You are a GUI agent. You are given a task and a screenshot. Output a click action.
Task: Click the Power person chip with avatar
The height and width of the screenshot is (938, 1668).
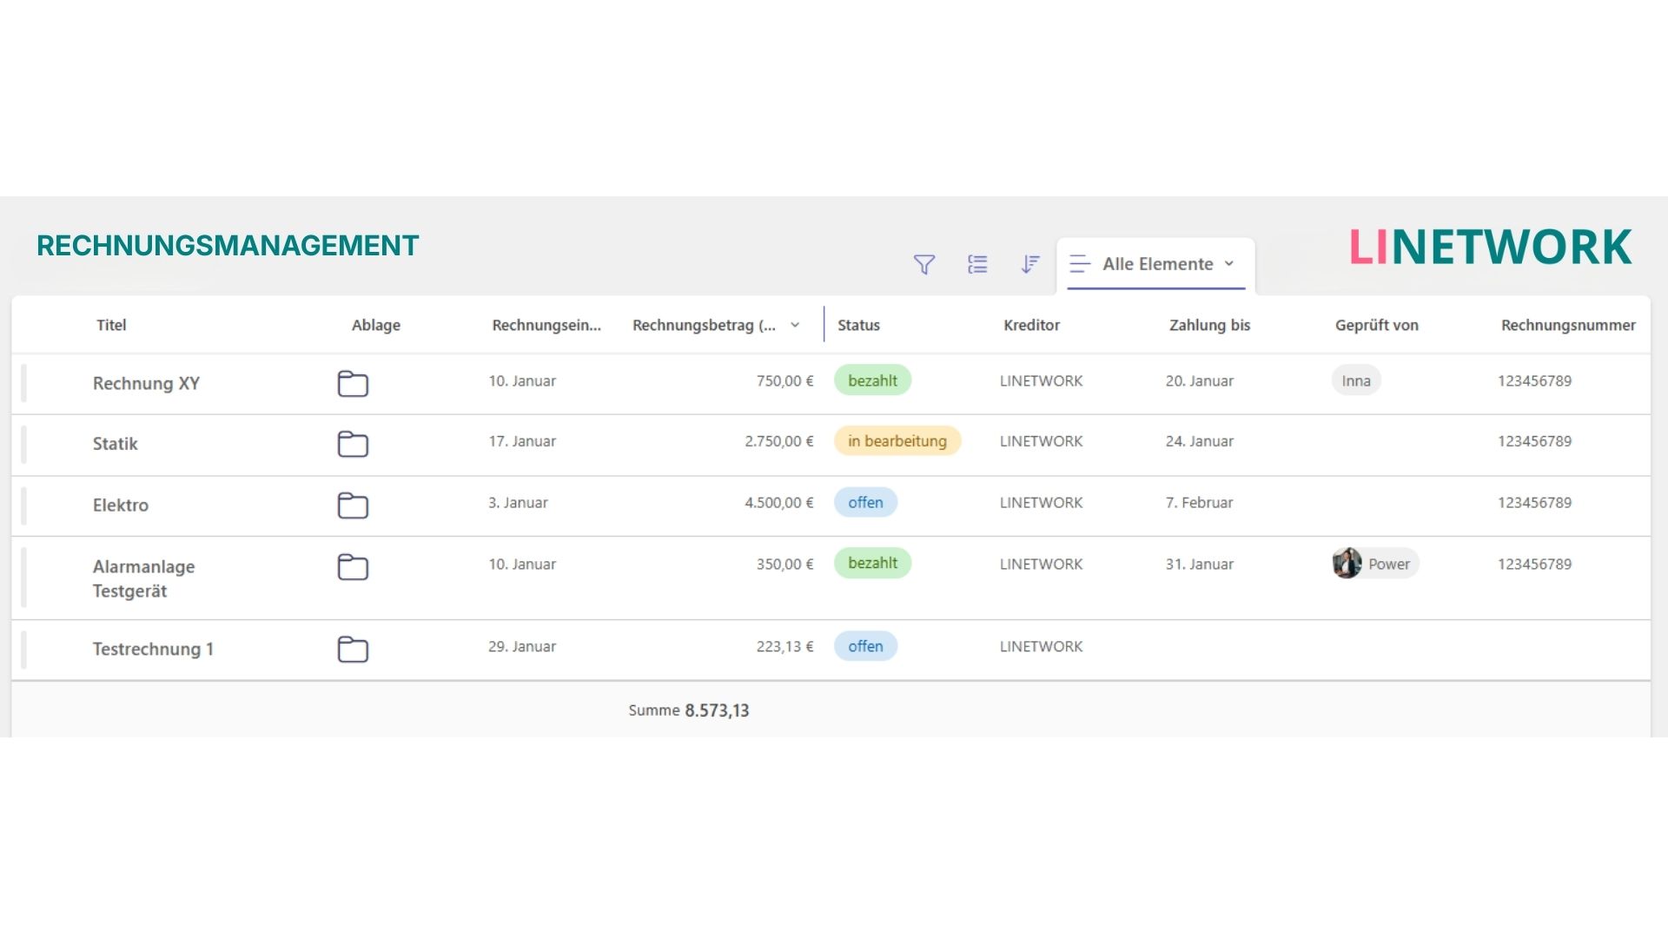click(x=1375, y=564)
